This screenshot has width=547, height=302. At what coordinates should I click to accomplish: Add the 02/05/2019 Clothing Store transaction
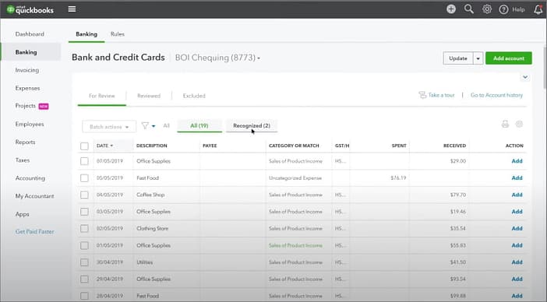pos(517,228)
